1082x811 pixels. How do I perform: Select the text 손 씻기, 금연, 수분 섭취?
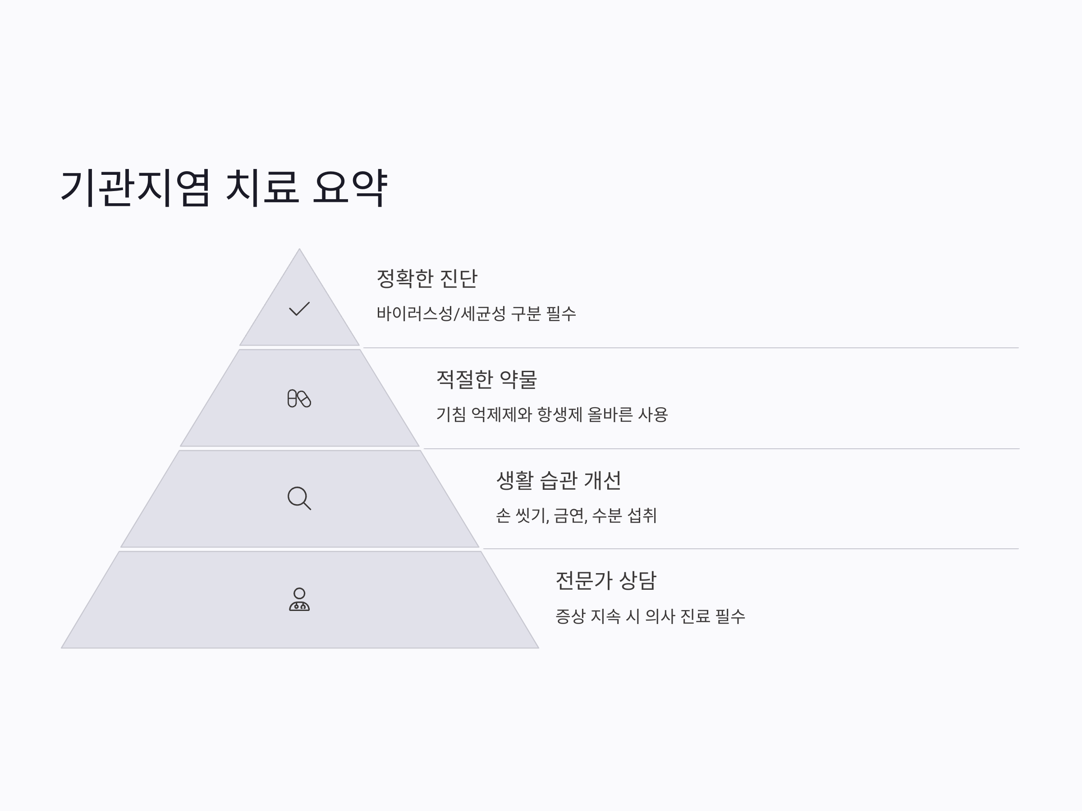[576, 515]
